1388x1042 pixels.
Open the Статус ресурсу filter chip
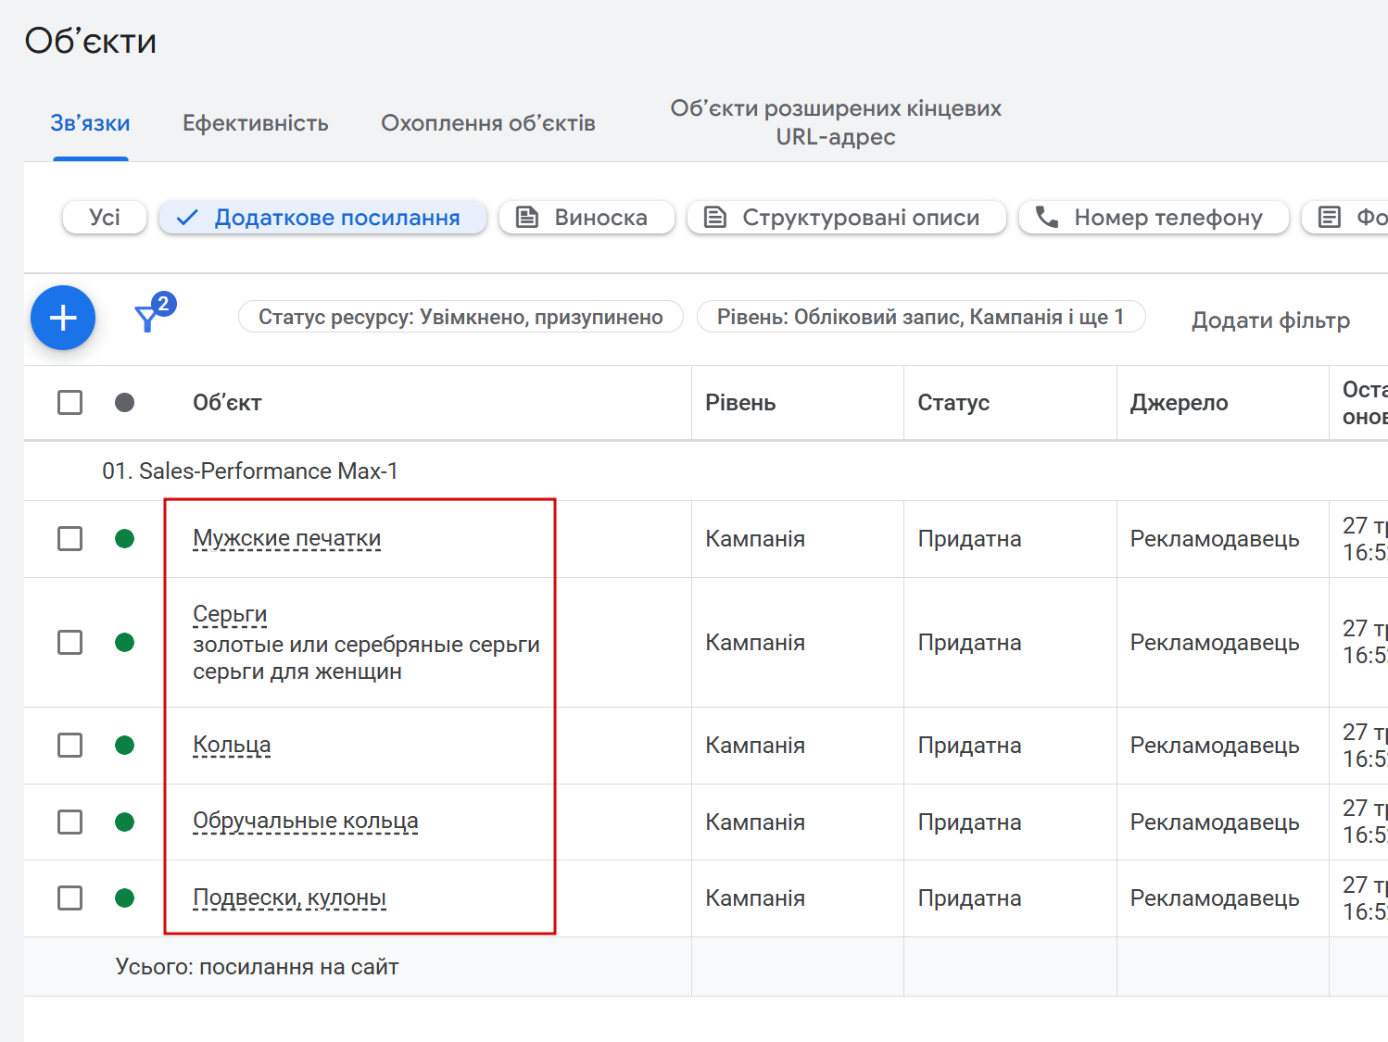461,317
